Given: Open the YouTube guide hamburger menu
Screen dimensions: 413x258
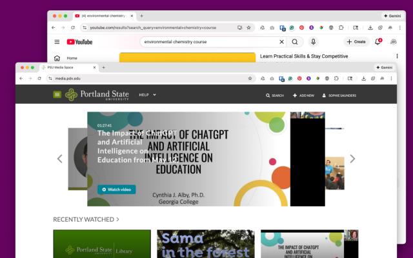Looking at the screenshot, I should tap(57, 42).
